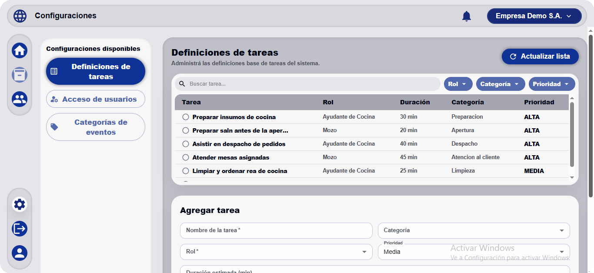Click the page scrollbar up arrow
Screen dimensions: 594x273
591,30
